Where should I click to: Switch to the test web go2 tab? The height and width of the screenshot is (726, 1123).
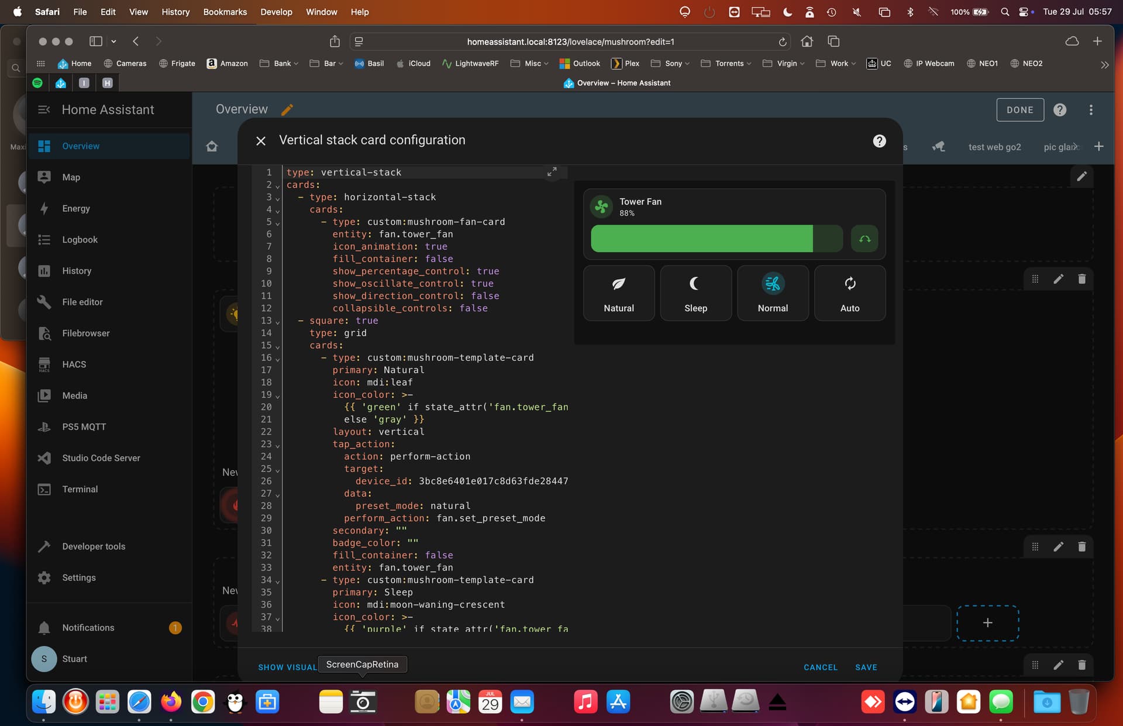point(994,147)
